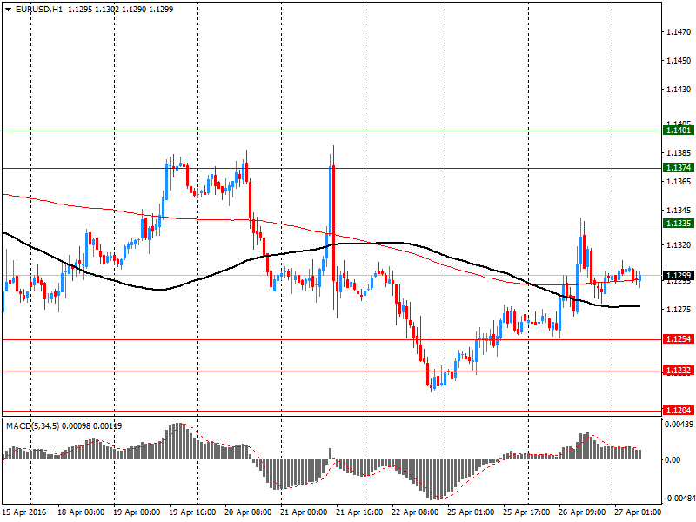Click the 21 Apr 16:00 time label
This screenshot has width=696, height=522.
coord(359,512)
